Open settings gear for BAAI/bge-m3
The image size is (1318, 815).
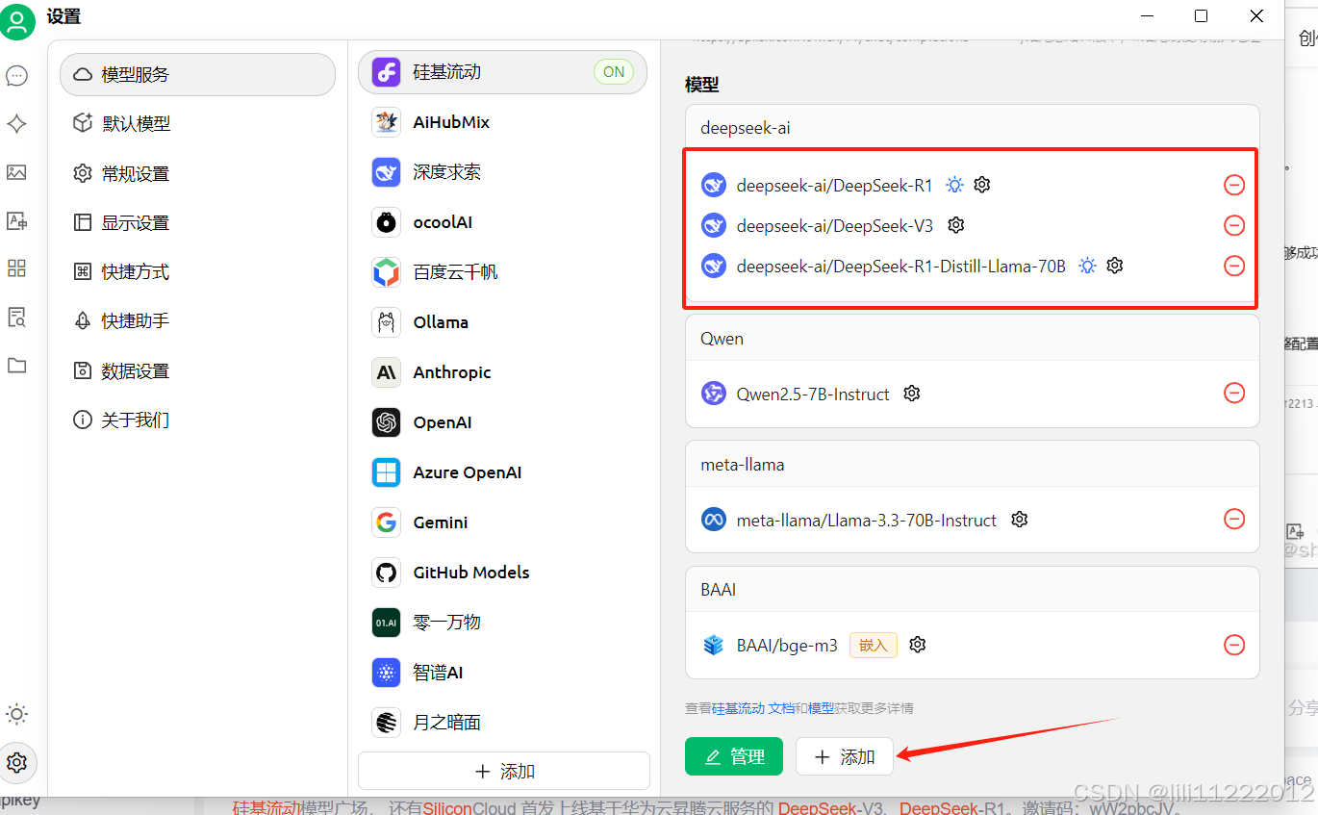918,645
